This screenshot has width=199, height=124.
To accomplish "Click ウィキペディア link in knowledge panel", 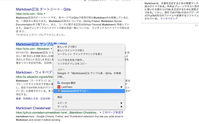I will pos(169,19).
